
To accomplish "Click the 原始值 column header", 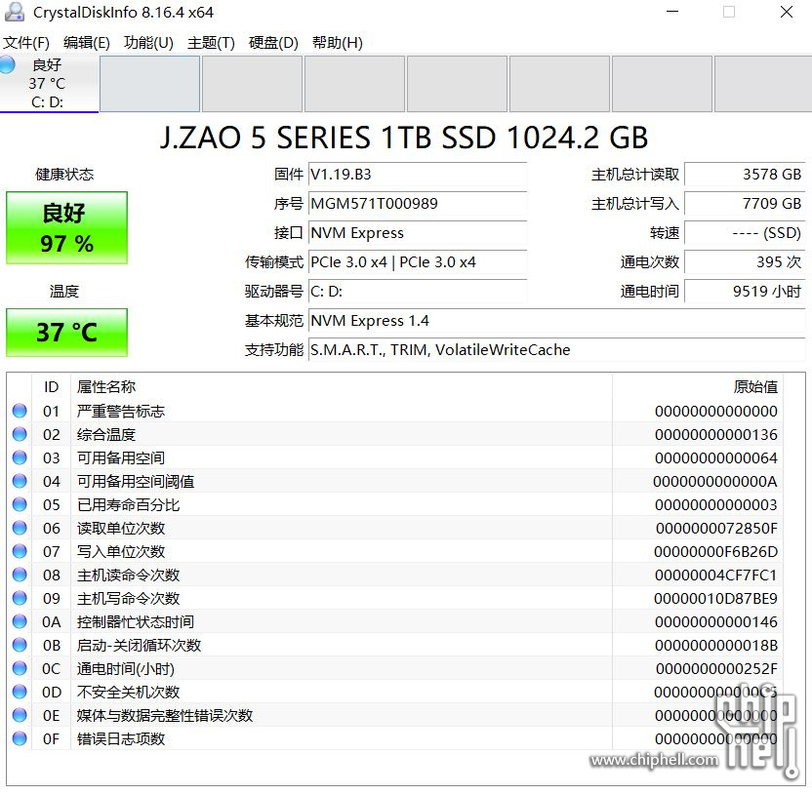I will (x=698, y=386).
